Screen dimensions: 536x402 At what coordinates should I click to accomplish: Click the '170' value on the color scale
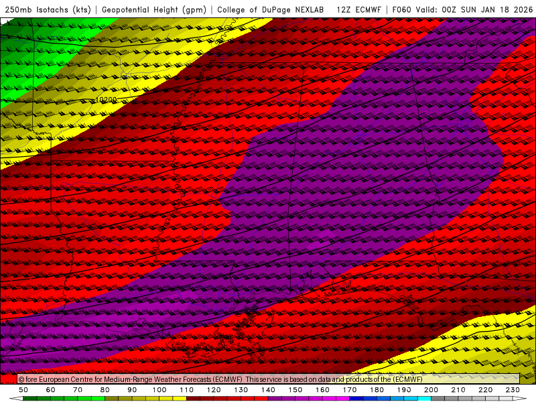[x=349, y=390]
